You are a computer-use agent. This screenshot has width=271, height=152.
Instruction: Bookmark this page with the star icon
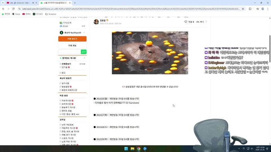click(243, 9)
